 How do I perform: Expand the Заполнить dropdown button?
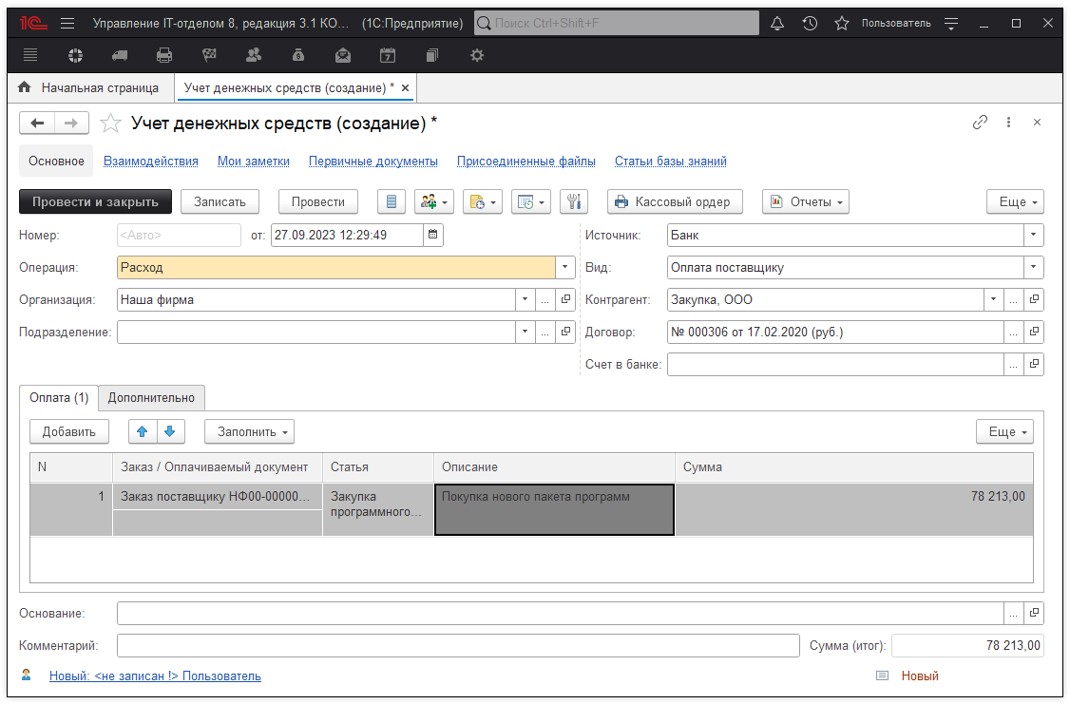click(x=249, y=431)
